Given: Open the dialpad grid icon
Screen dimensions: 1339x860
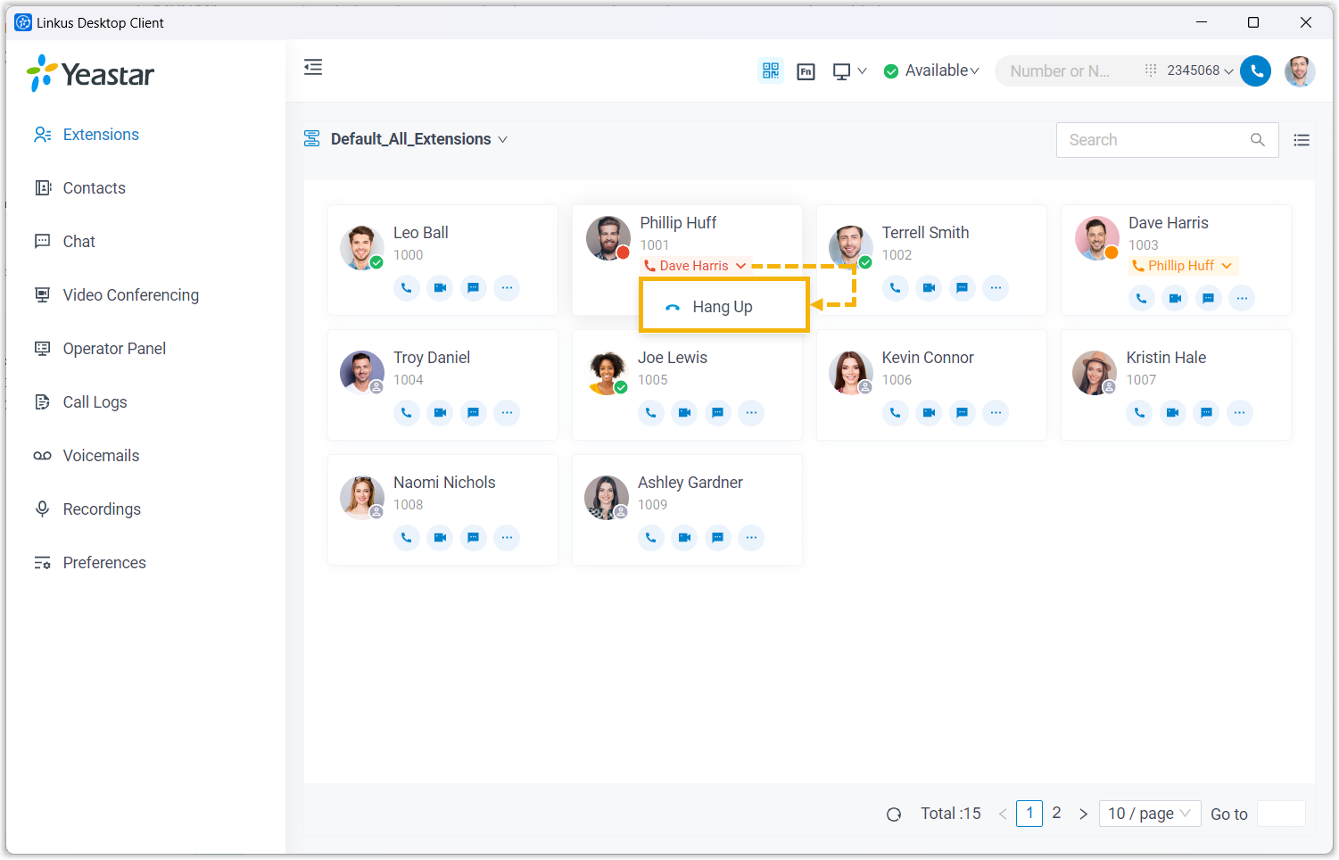Looking at the screenshot, I should pyautogui.click(x=1151, y=70).
